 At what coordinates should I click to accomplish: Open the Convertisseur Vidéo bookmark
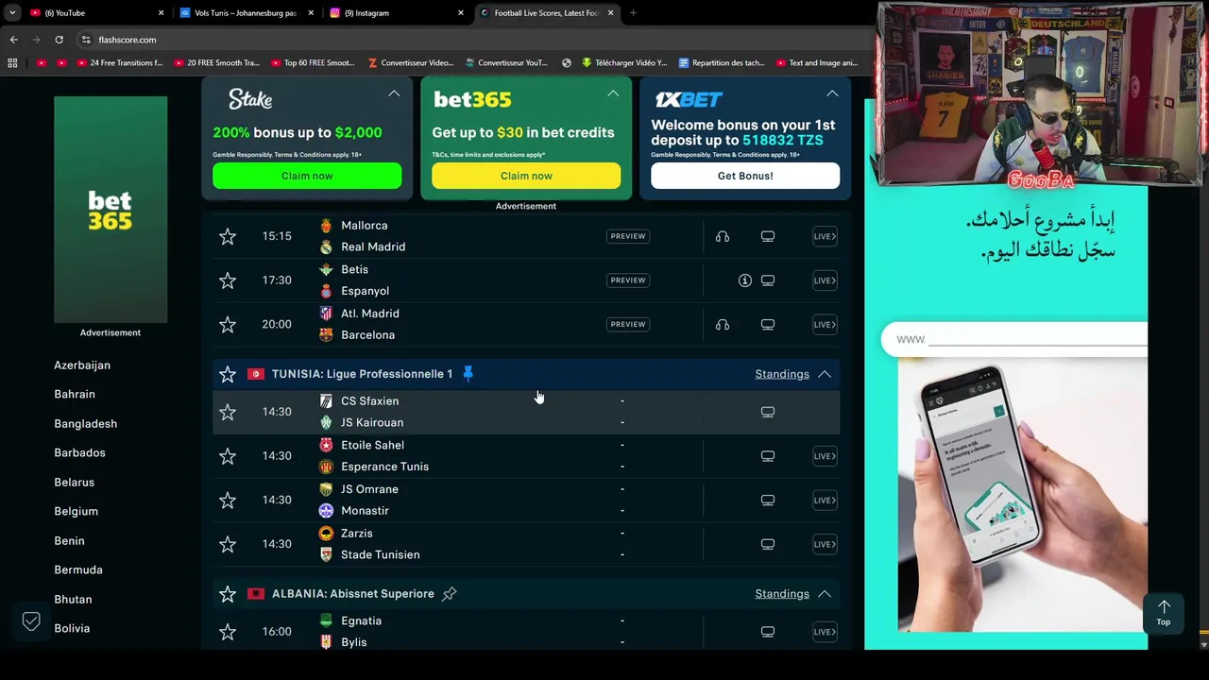point(411,63)
